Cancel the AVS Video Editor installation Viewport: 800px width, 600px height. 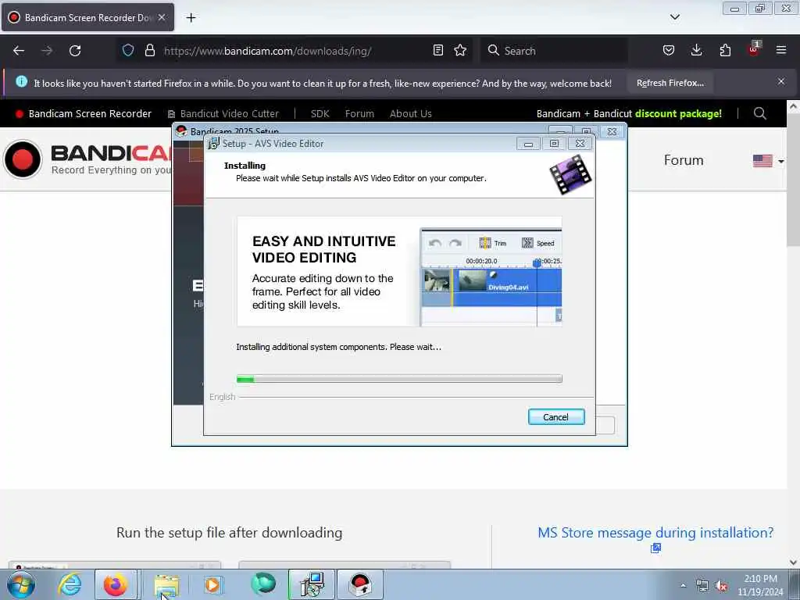pos(556,417)
